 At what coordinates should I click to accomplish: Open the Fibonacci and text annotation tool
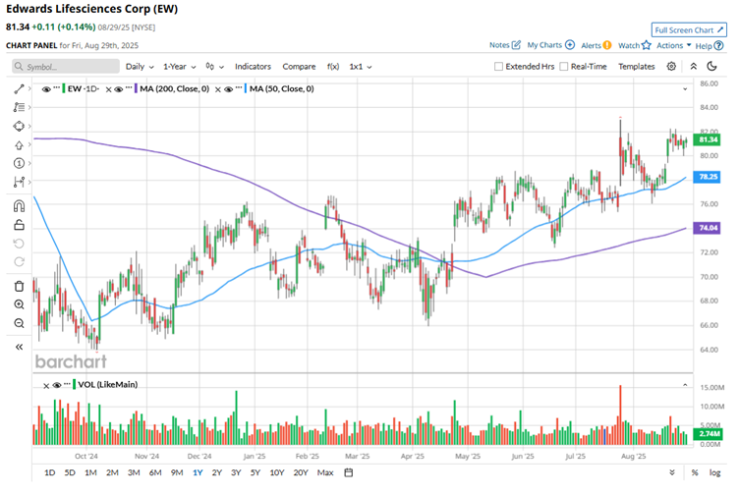click(19, 107)
